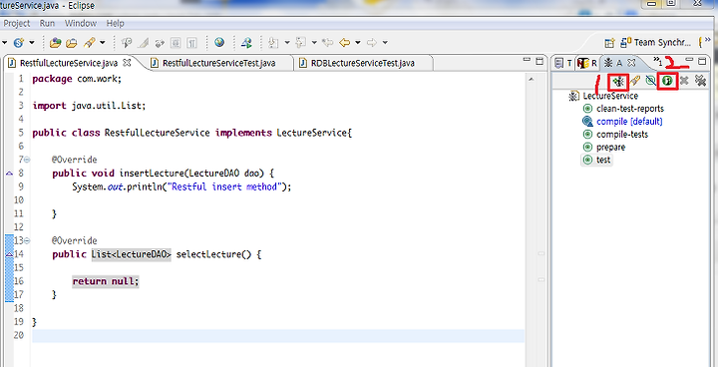Minimize the Ant view panel

click(690, 61)
